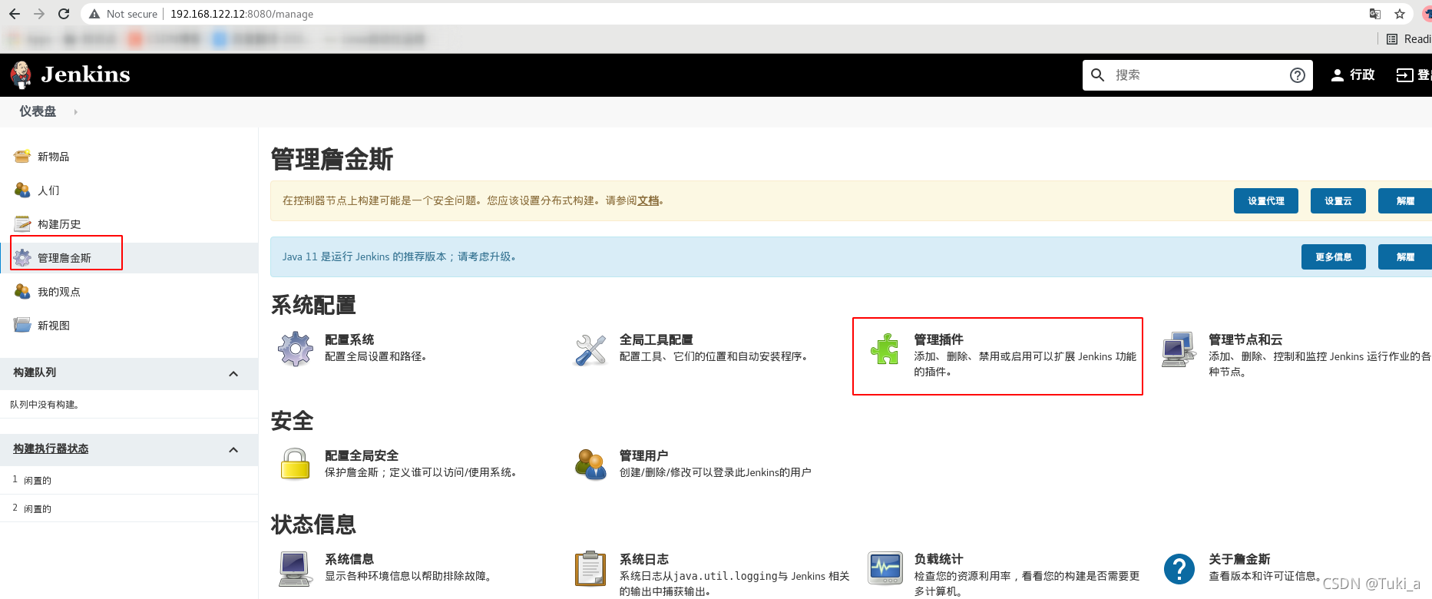Click executor 1 闲置的 status text
The height and width of the screenshot is (599, 1432).
pos(38,481)
